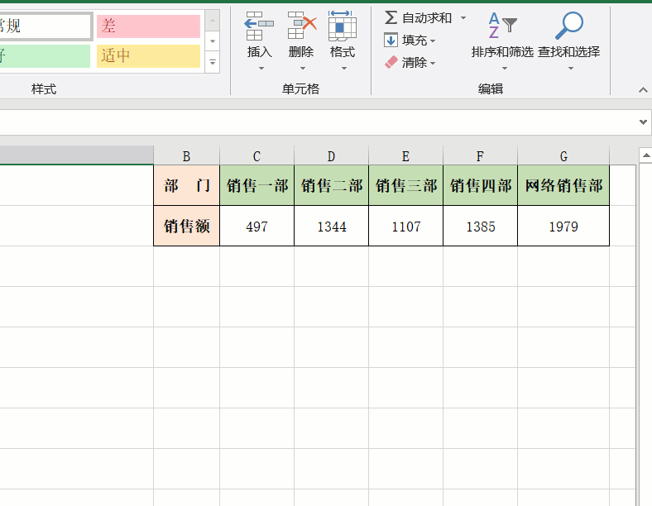Select column E header
Screen dimensions: 652x506
[405, 156]
